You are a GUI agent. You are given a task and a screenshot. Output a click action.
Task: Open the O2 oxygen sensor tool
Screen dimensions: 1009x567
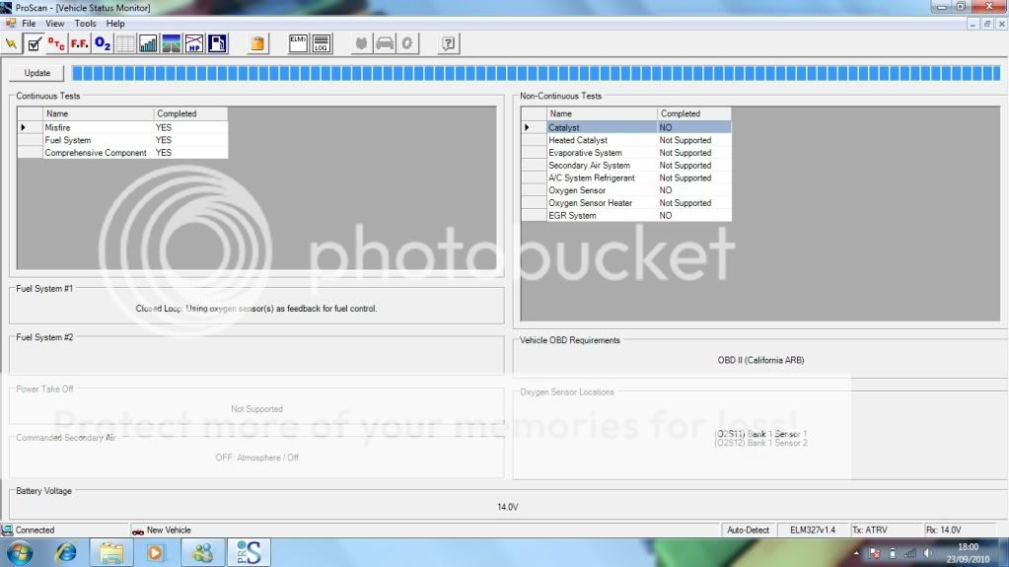103,43
